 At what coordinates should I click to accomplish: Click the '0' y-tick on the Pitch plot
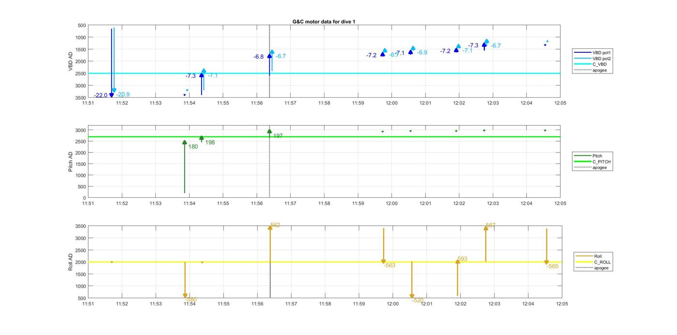tap(85, 198)
